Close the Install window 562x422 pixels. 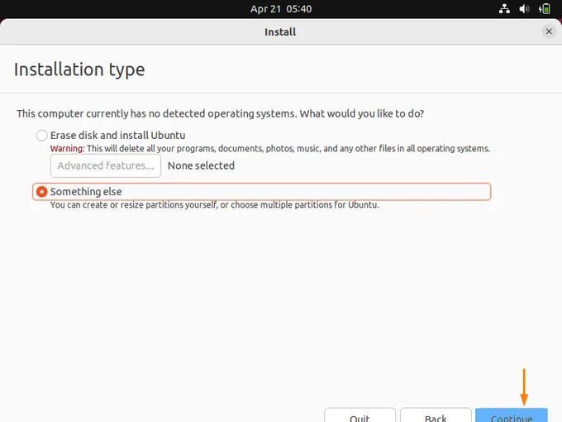coord(549,31)
